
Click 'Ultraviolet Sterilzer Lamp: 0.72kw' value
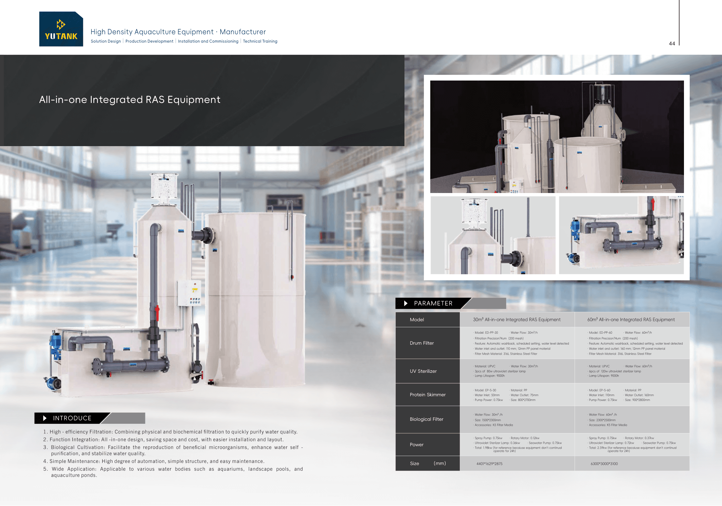611,443
